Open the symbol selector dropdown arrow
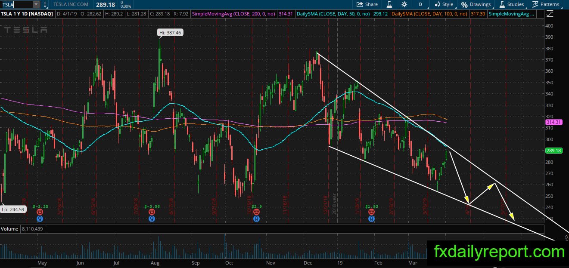The height and width of the screenshot is (268, 569). 36,4
